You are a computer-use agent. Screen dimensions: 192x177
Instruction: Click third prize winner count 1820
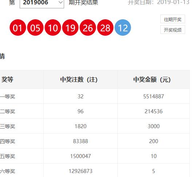pos(81,126)
